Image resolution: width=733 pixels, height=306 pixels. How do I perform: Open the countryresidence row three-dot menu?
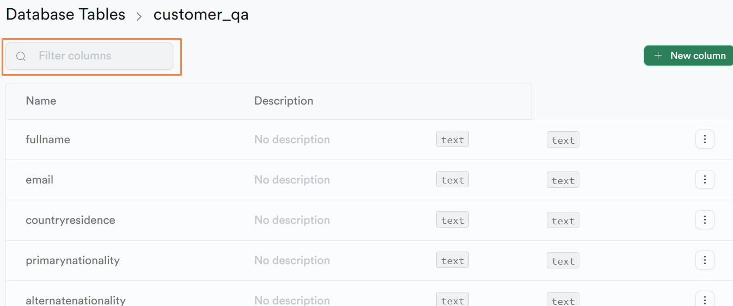(705, 220)
